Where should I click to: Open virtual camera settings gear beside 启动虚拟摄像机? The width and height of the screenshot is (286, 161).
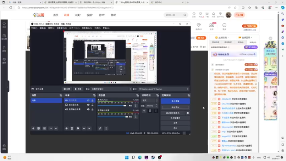[x=187, y=113]
